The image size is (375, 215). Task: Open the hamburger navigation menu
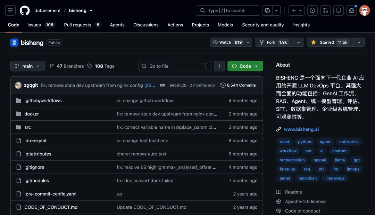click(x=10, y=10)
